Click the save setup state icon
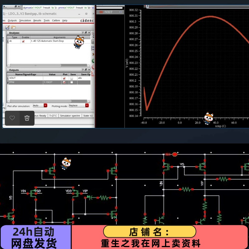The height and width of the screenshot is (249, 249). [7, 27]
